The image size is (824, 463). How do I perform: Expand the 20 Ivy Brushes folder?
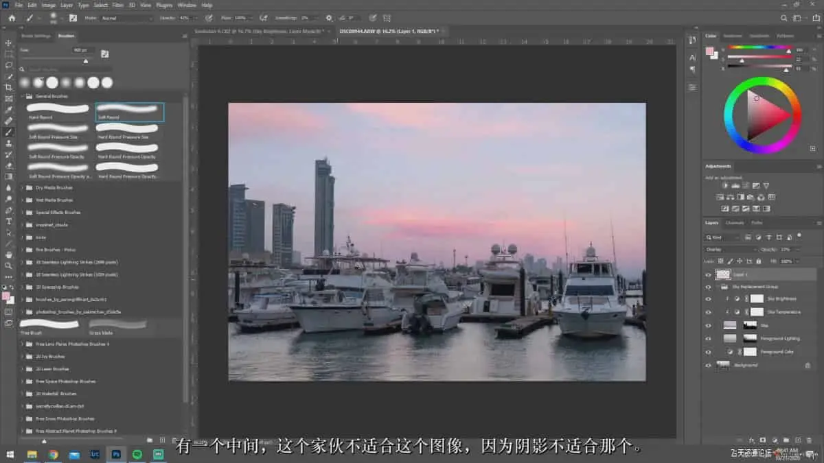pos(22,356)
